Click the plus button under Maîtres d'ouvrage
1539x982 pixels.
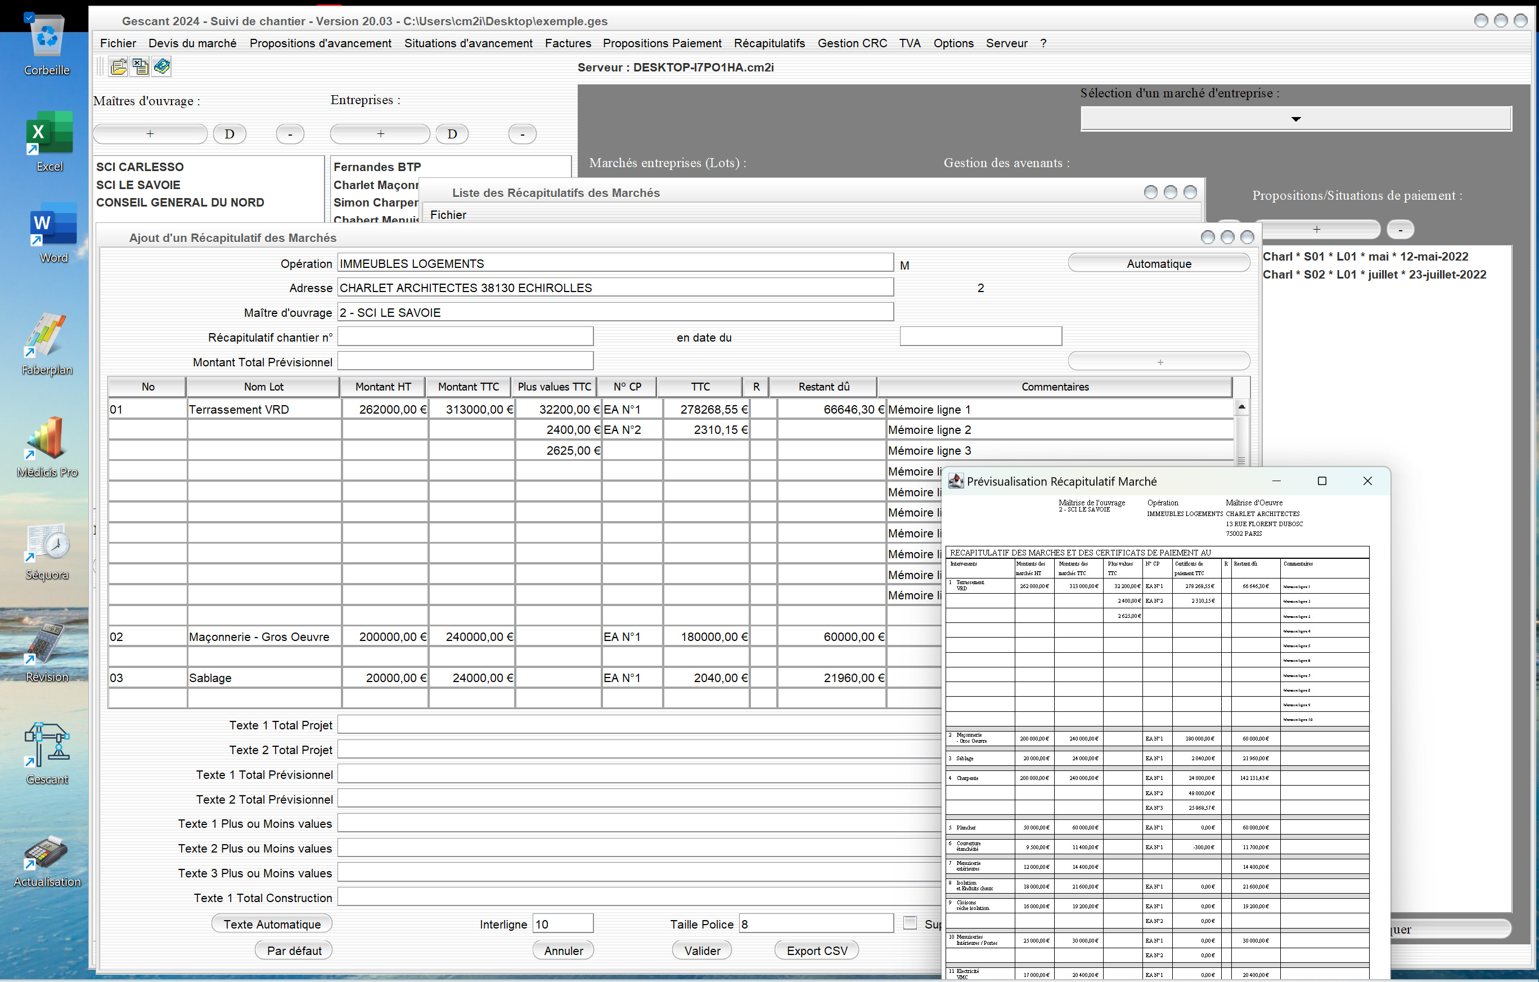click(150, 133)
